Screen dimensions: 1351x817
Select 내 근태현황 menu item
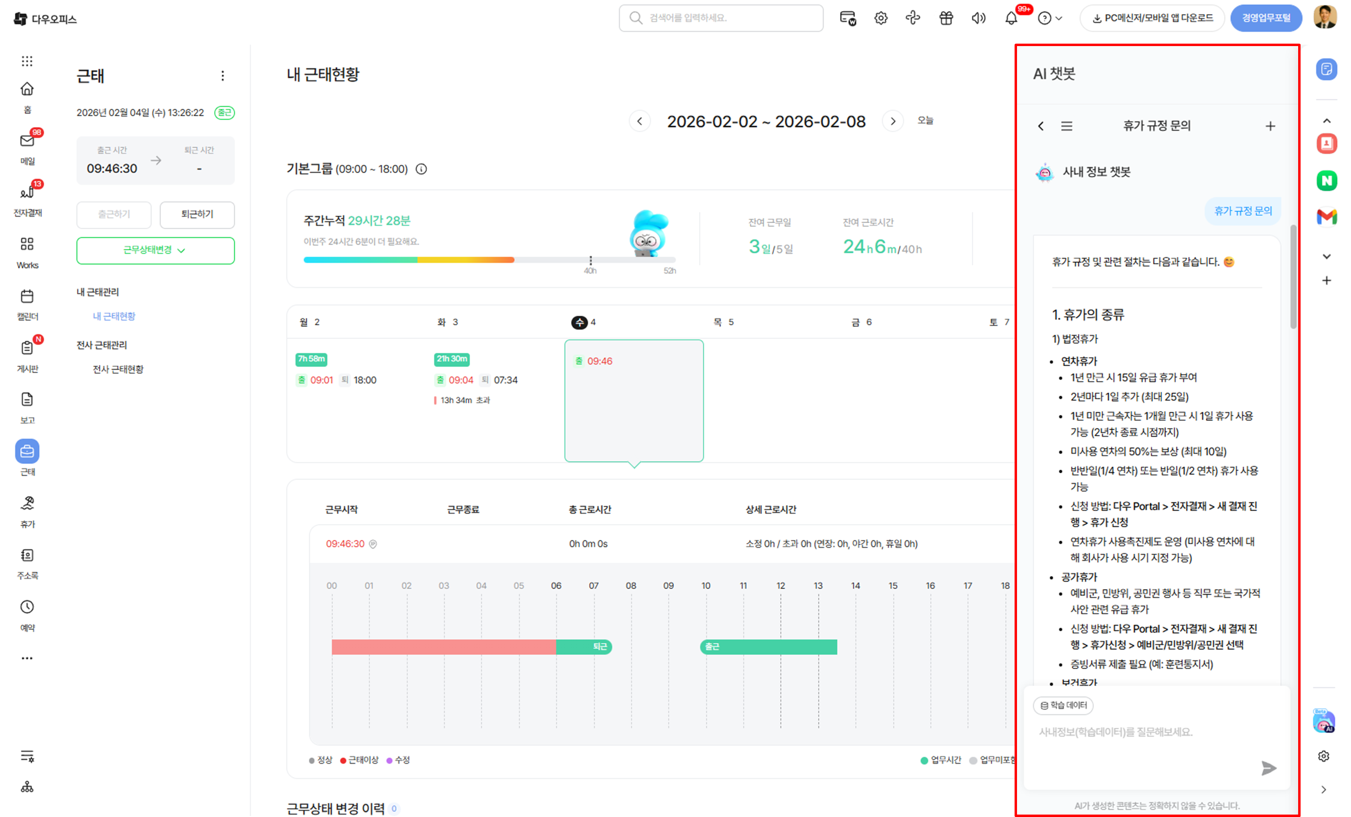tap(114, 317)
